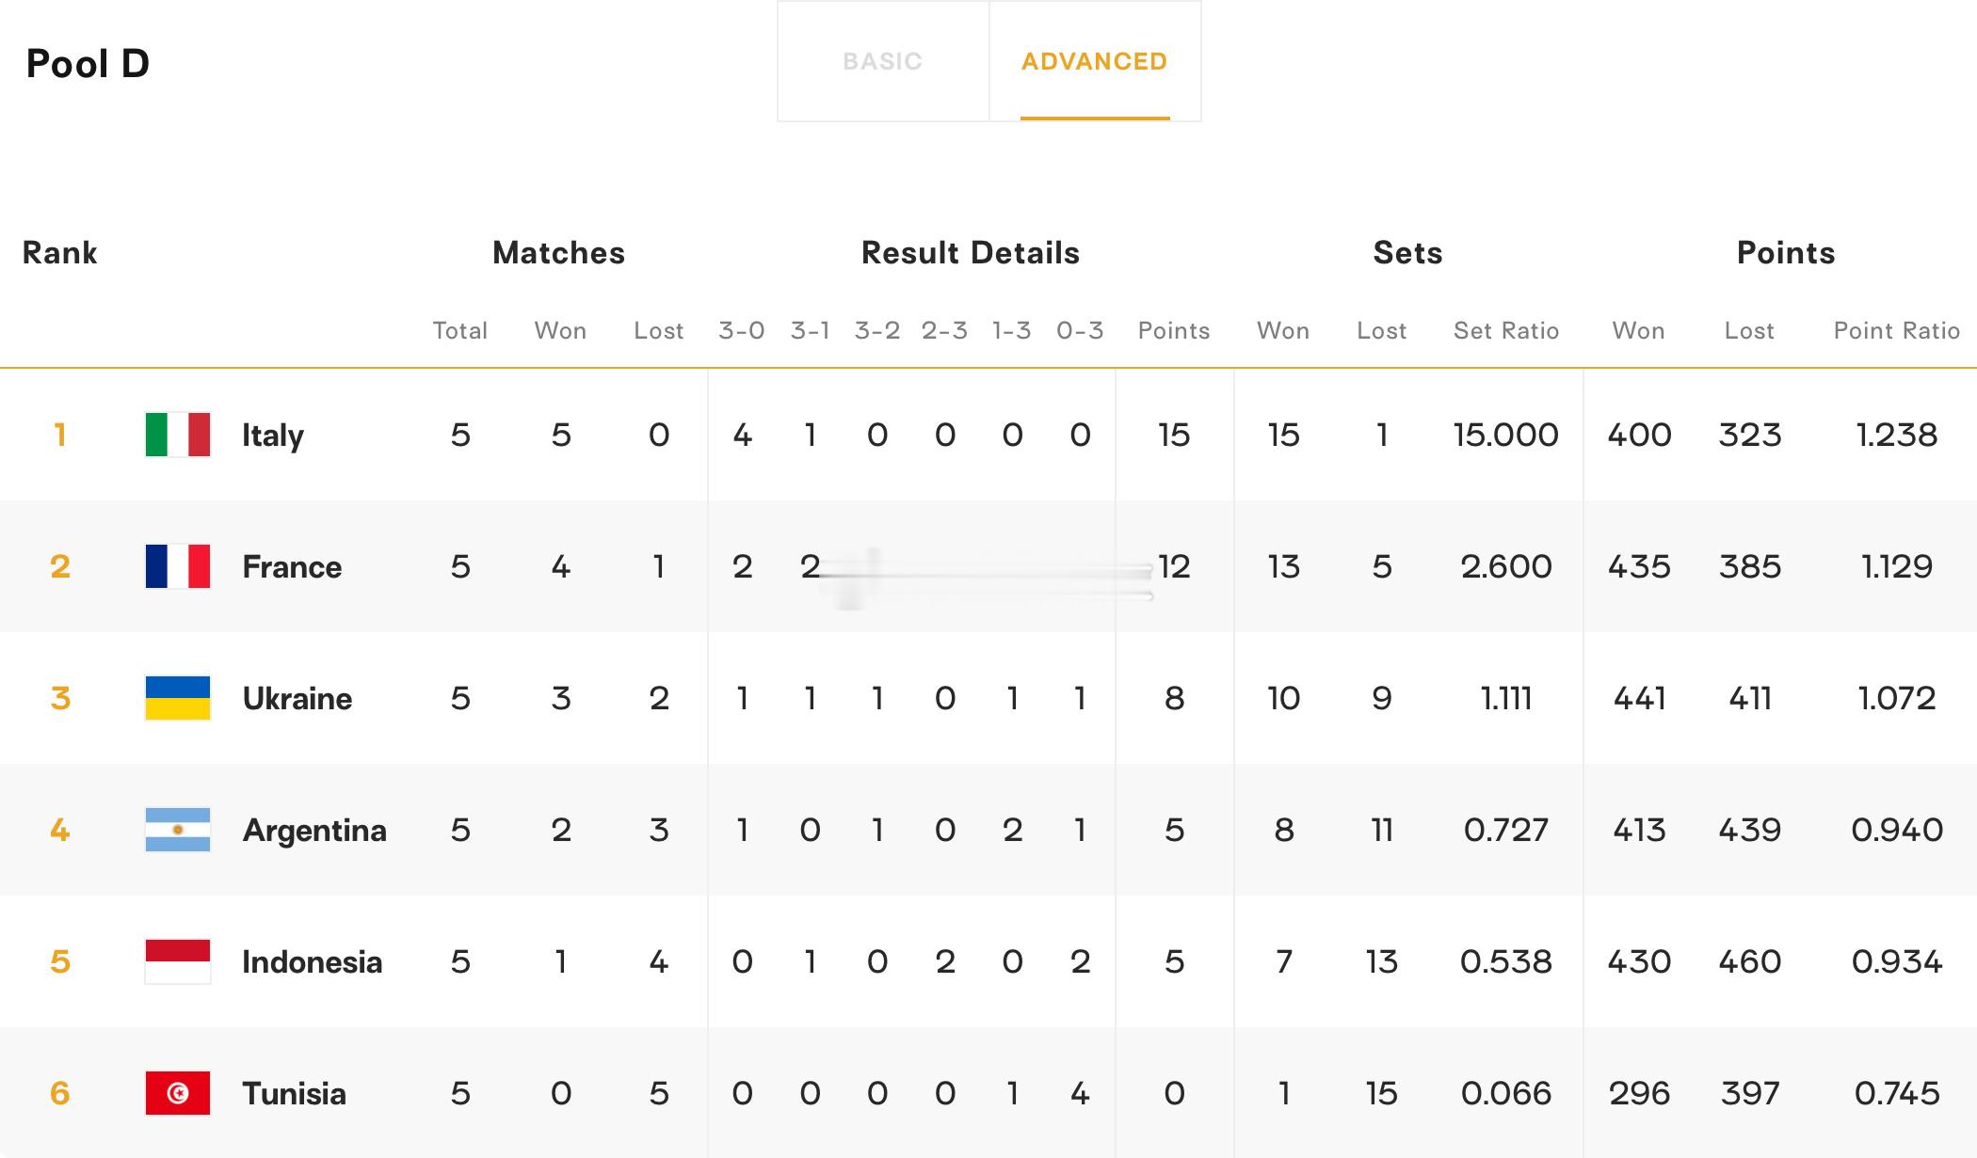The width and height of the screenshot is (1977, 1158).
Task: Click the Set Ratio column header
Action: coord(1506,330)
